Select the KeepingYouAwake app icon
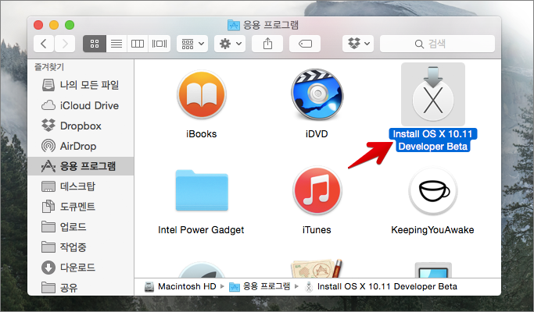The width and height of the screenshot is (534, 312). [x=433, y=190]
